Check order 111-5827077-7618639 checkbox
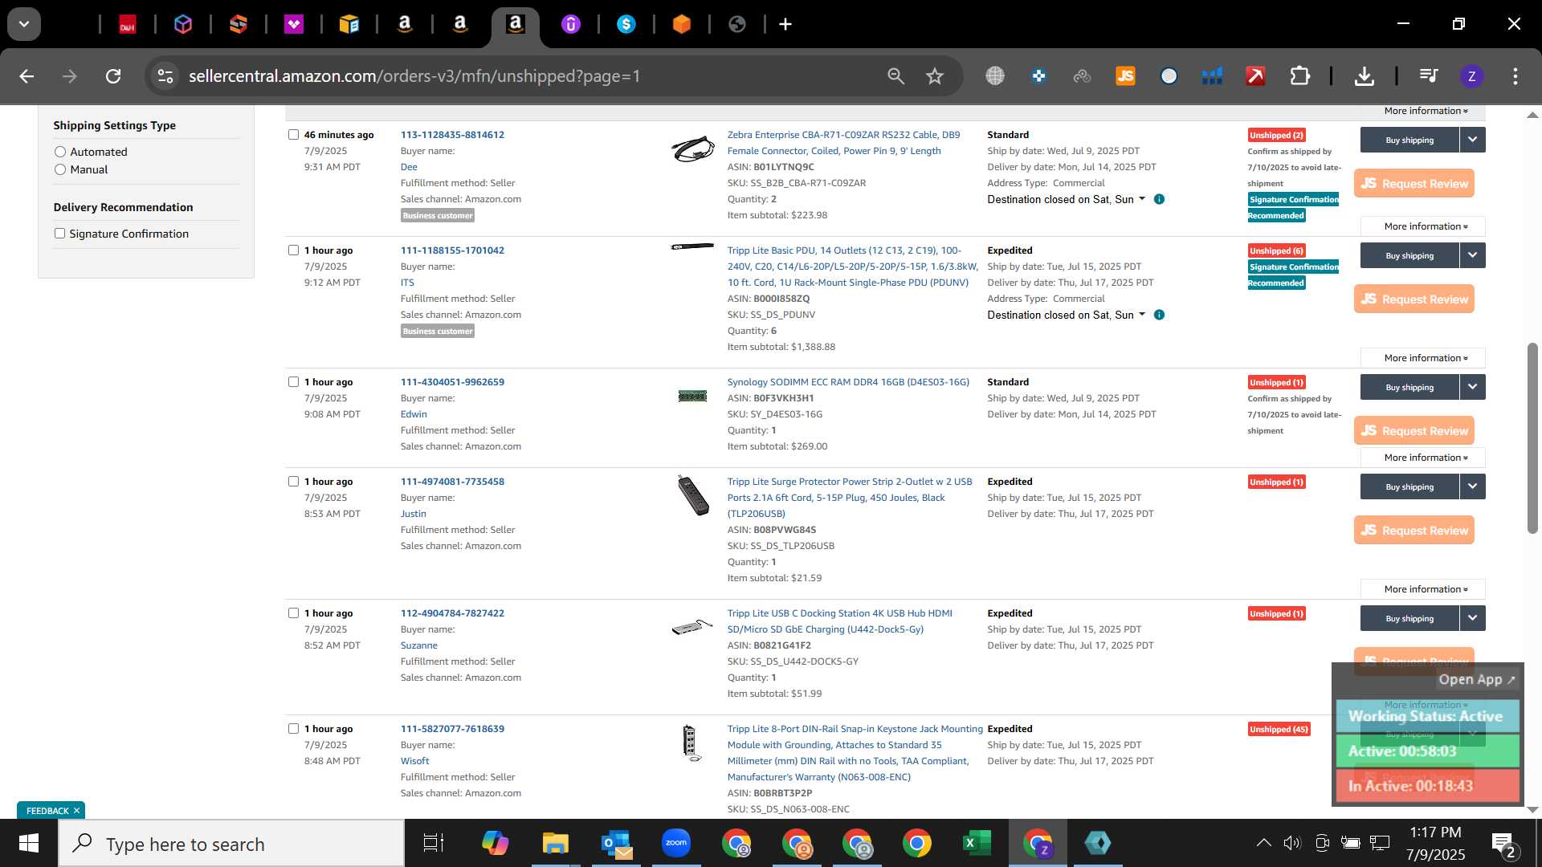The height and width of the screenshot is (867, 1542). [x=293, y=729]
